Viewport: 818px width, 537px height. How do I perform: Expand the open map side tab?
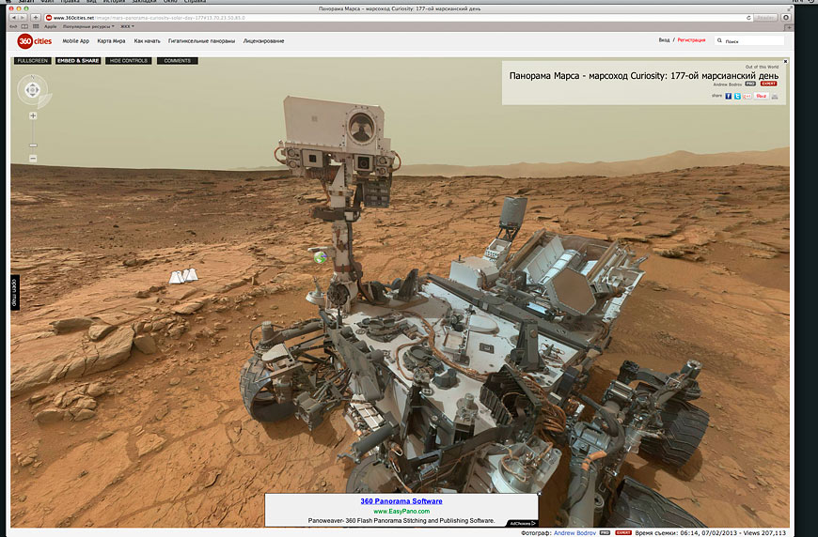point(15,293)
